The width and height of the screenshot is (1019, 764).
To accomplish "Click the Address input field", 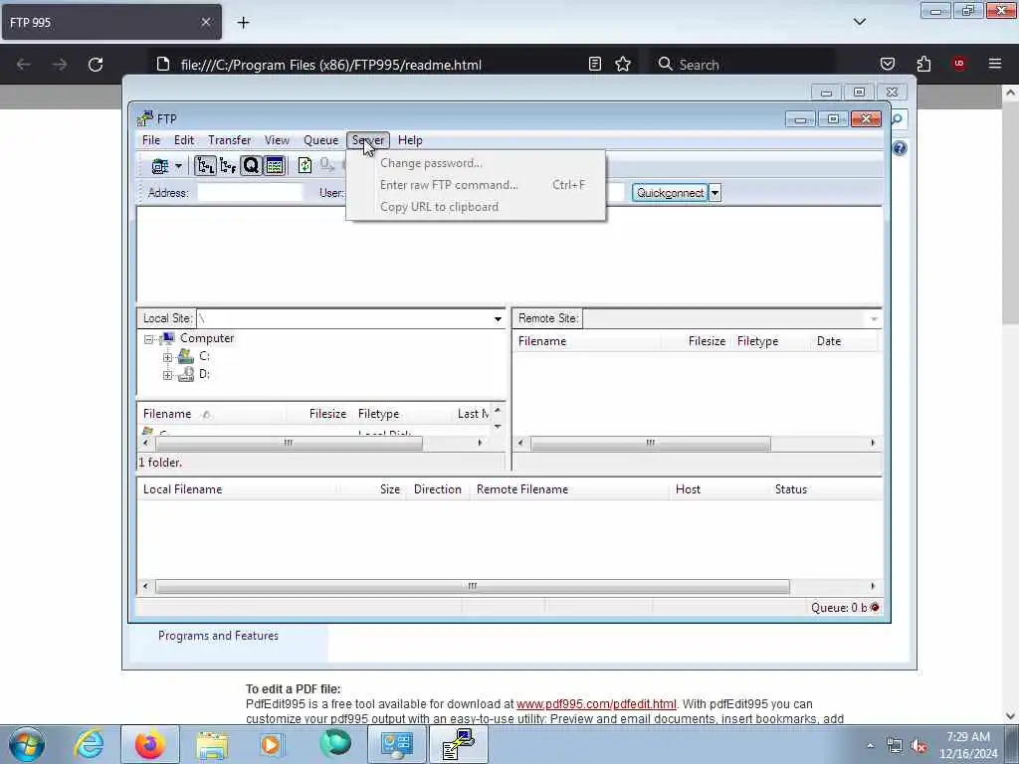I will click(250, 193).
